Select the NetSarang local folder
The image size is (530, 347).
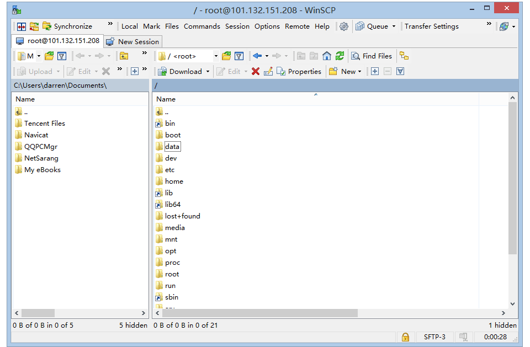41,158
